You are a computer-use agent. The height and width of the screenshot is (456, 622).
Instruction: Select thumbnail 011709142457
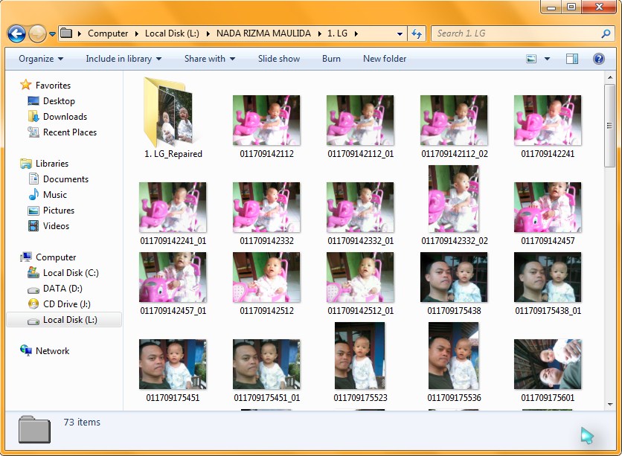pos(548,208)
